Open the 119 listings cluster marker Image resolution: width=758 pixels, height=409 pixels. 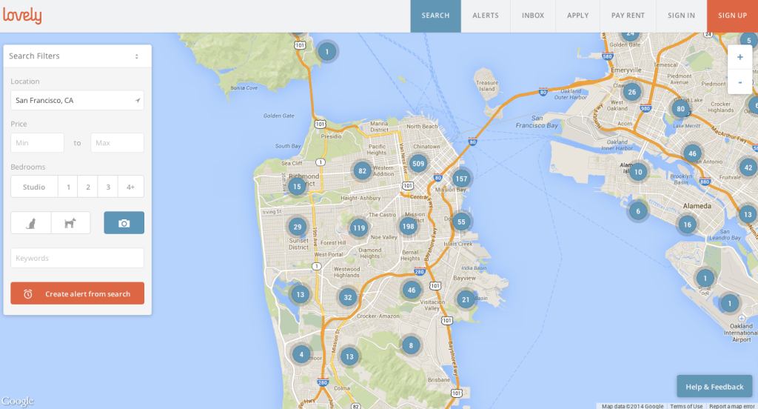tap(359, 228)
